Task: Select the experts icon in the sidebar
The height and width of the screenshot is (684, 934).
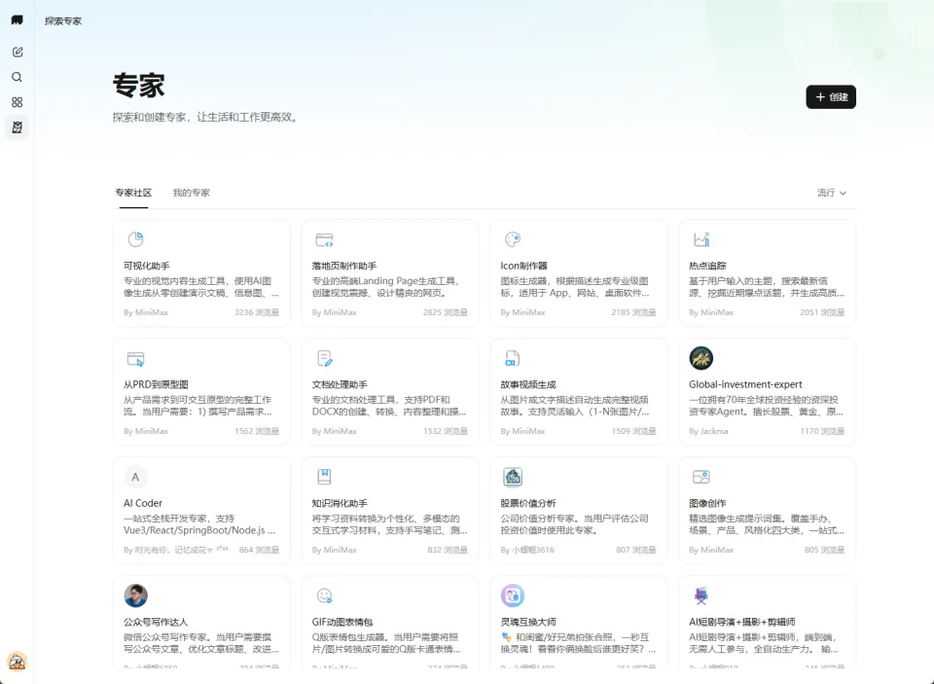Action: 17,127
